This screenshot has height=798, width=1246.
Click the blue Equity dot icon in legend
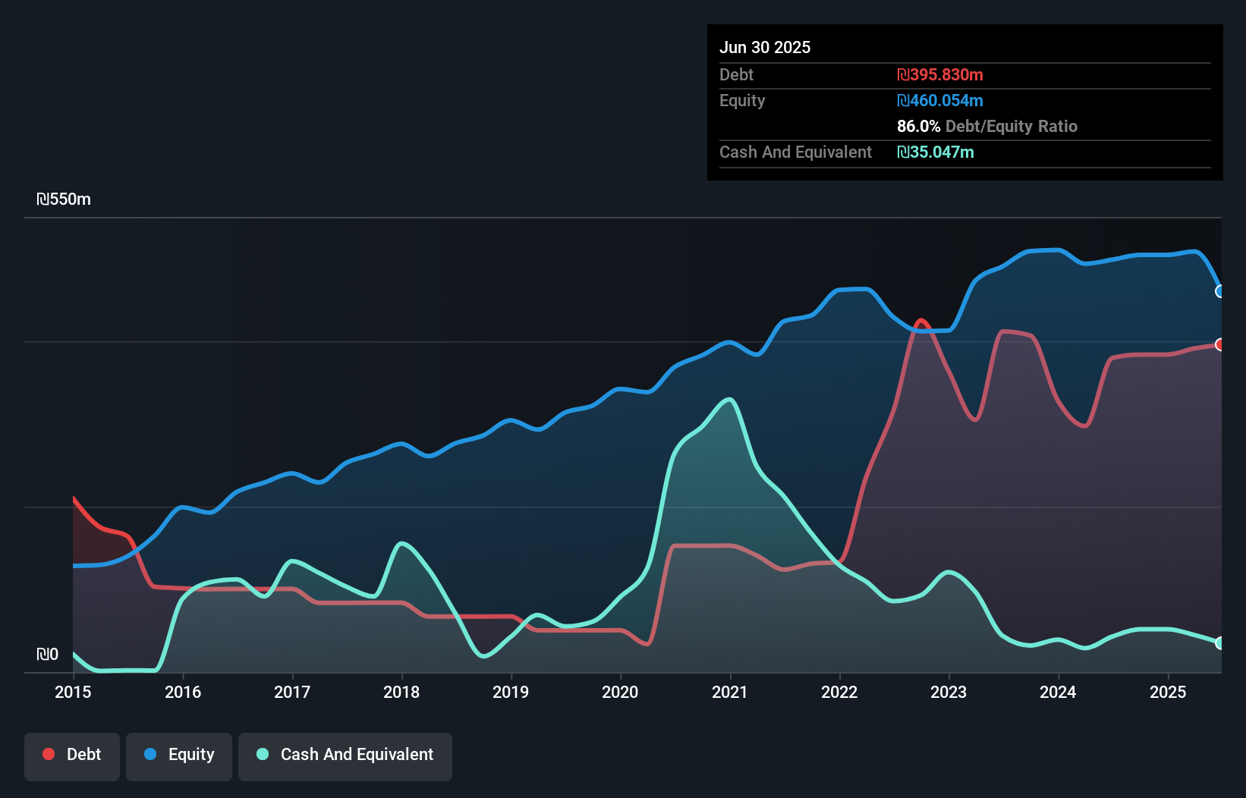pyautogui.click(x=152, y=754)
